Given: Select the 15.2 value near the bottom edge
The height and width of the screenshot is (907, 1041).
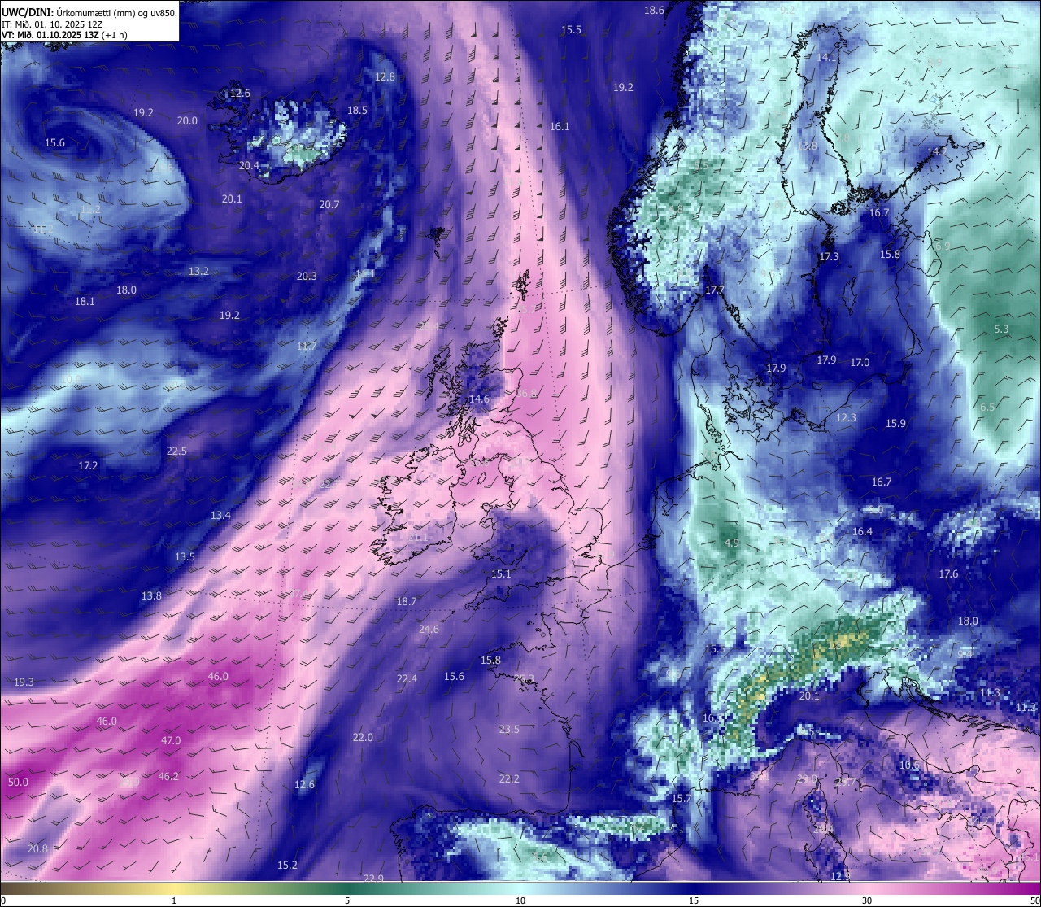Looking at the screenshot, I should pos(287,866).
